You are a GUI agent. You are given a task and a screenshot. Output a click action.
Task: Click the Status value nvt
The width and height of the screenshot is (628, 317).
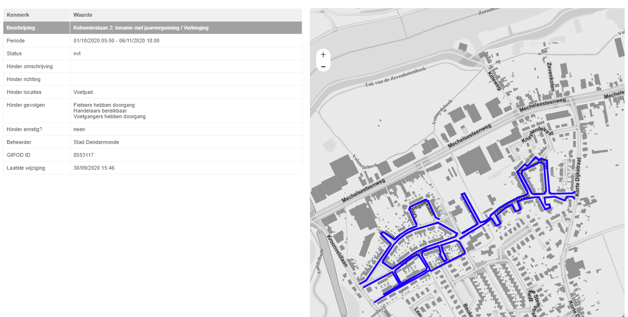coord(77,54)
